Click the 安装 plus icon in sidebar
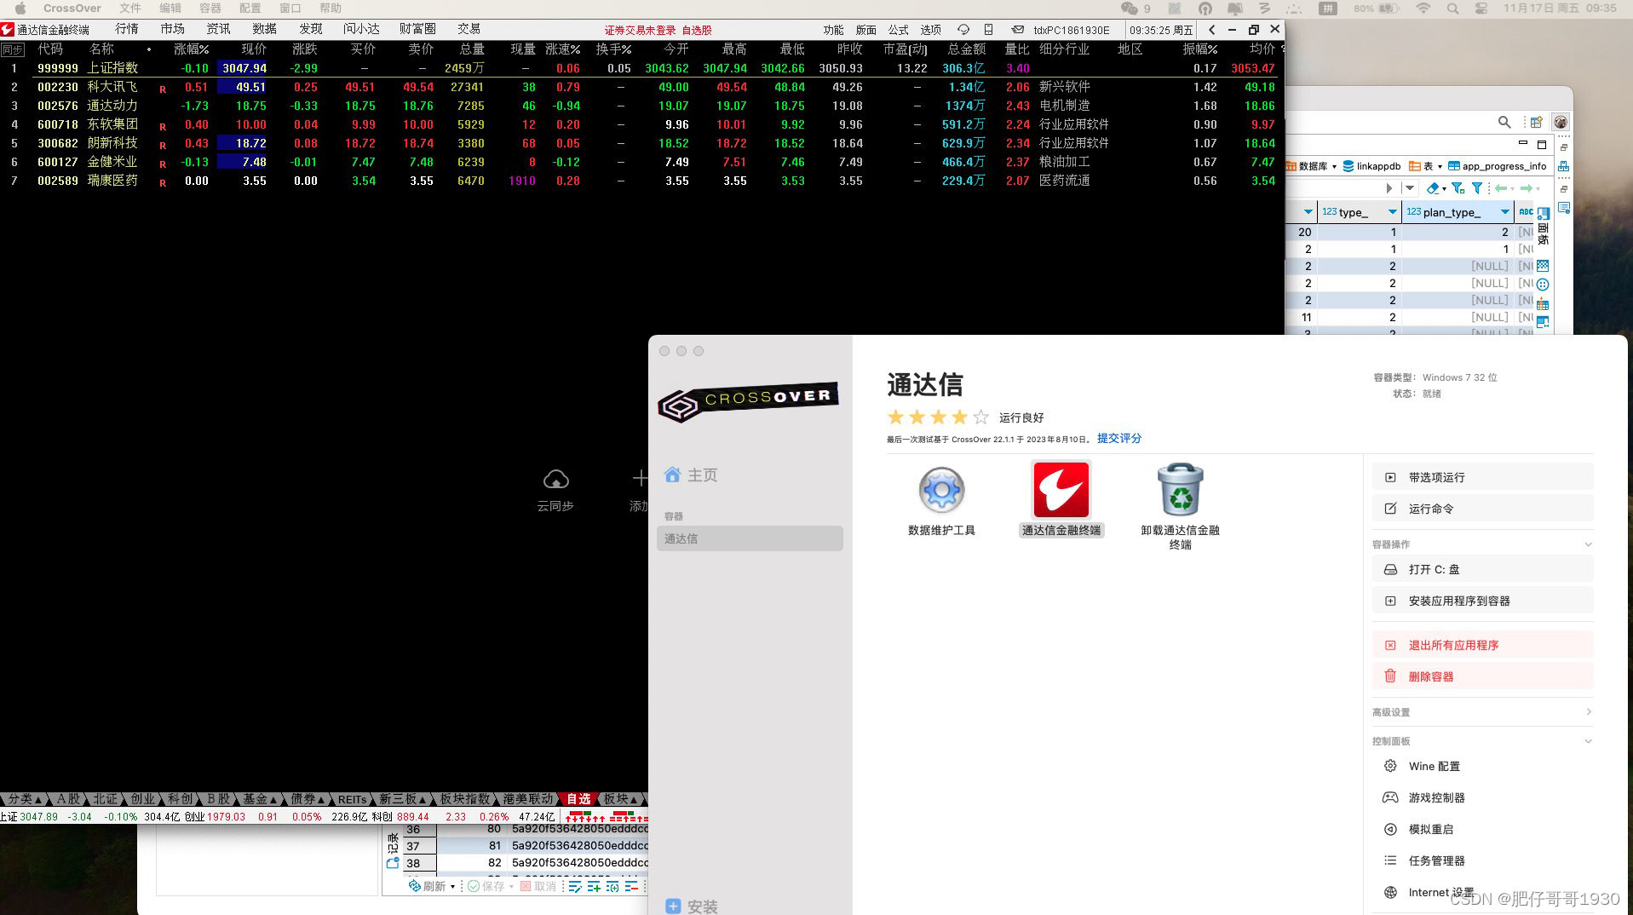Image resolution: width=1633 pixels, height=915 pixels. (x=673, y=906)
